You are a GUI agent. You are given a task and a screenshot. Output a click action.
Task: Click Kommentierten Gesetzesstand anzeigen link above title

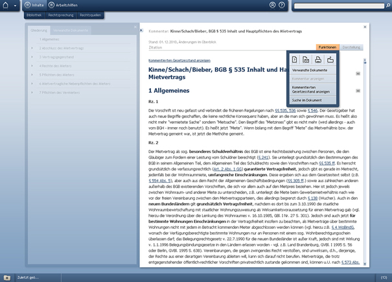click(x=179, y=60)
